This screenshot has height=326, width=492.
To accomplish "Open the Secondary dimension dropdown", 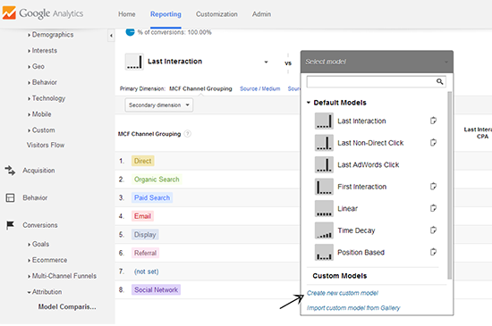I will 159,104.
